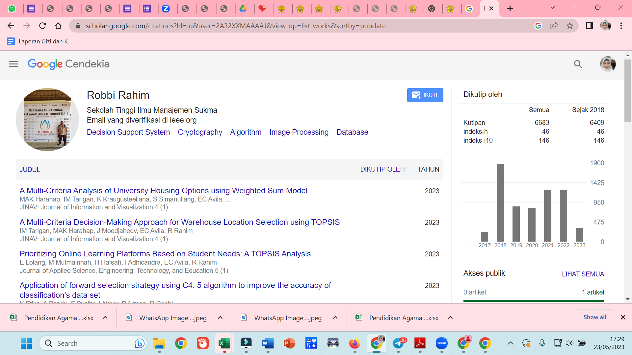Click the browser back arrow
632x355 pixels.
coord(11,26)
